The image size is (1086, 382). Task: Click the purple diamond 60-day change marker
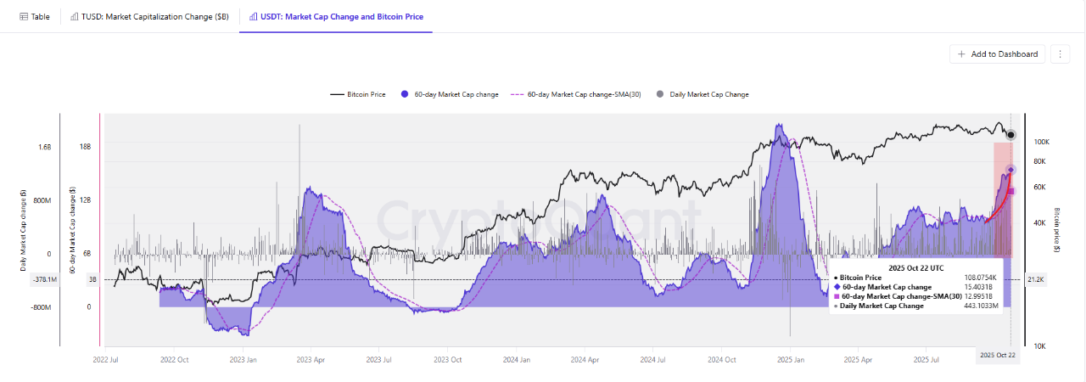[x=1011, y=170]
